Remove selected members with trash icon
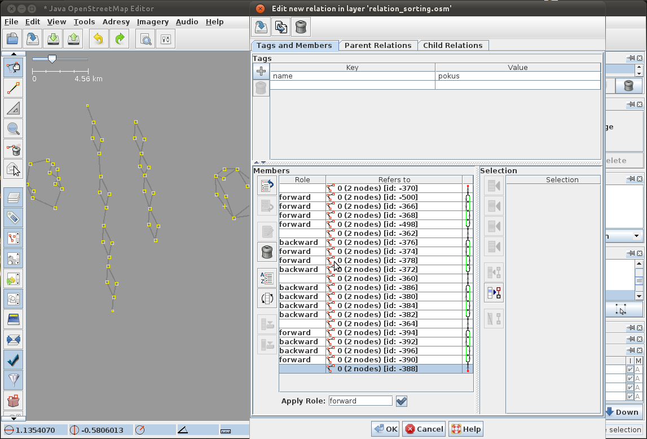This screenshot has width=647, height=439. point(267,252)
